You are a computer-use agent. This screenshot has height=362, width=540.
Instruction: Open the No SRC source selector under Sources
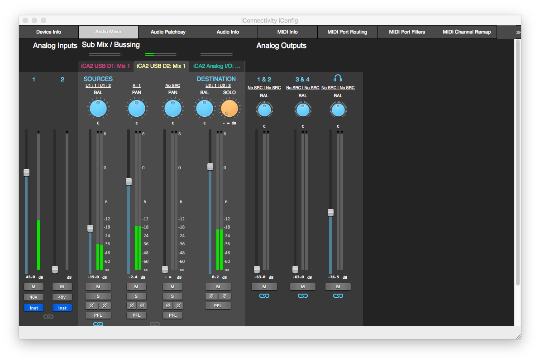point(173,86)
